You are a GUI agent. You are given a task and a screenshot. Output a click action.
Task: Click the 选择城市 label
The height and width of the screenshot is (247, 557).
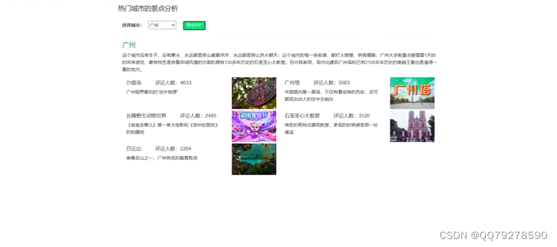click(x=132, y=25)
